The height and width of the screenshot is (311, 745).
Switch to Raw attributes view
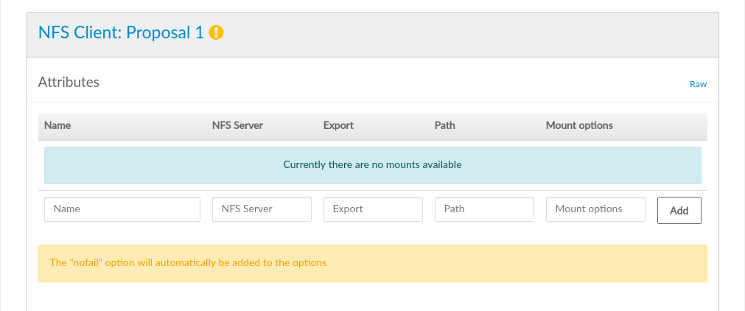click(x=697, y=84)
